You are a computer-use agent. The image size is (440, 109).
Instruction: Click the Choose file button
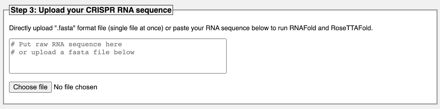coord(30,87)
